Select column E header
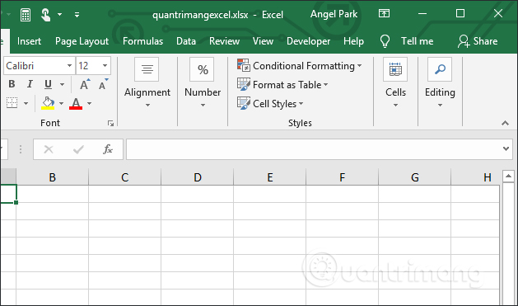Screen dimensions: 518x306 tap(270, 177)
